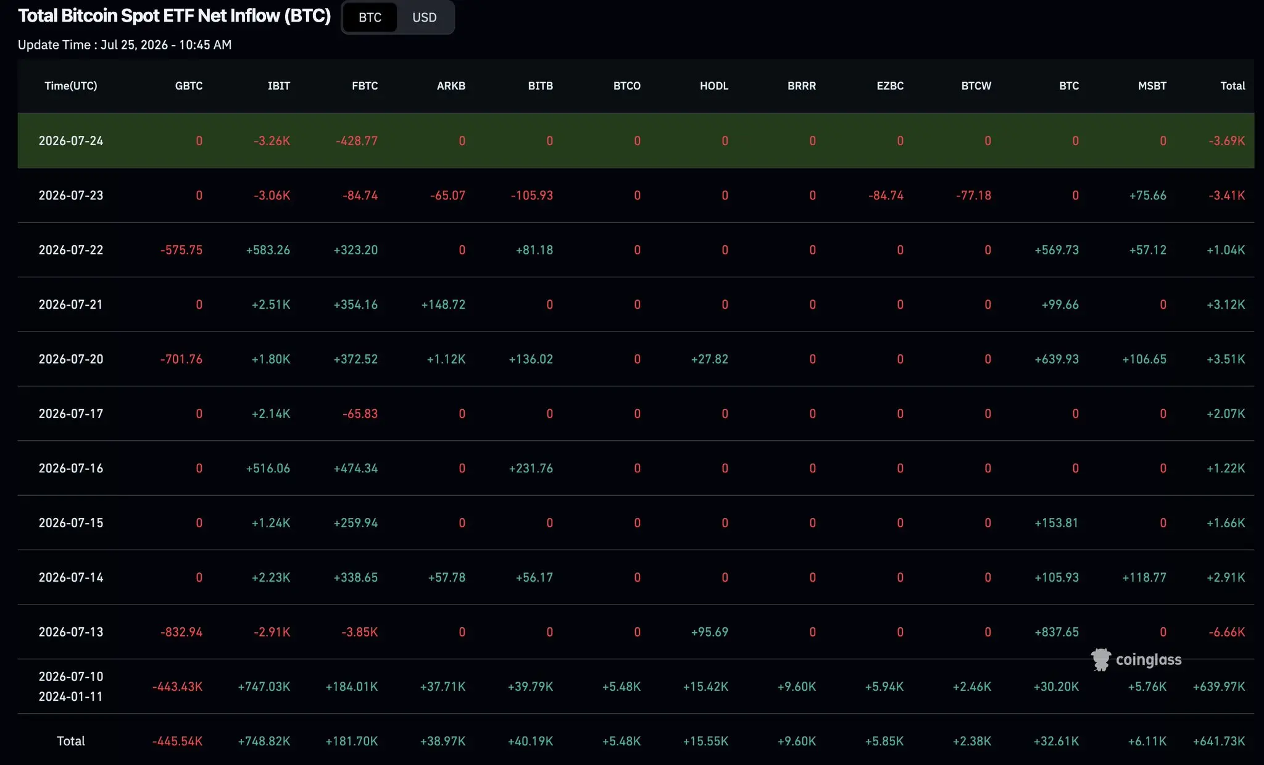Click the -832.94 GBTC value
Image resolution: width=1264 pixels, height=765 pixels.
pyautogui.click(x=181, y=632)
